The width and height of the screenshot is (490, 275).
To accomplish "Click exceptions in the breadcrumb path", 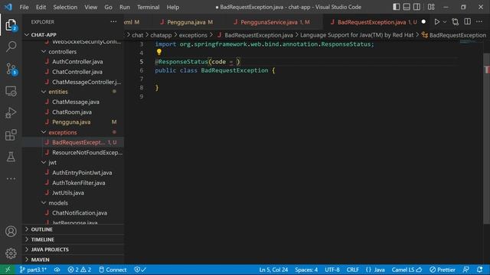I will click(193, 35).
